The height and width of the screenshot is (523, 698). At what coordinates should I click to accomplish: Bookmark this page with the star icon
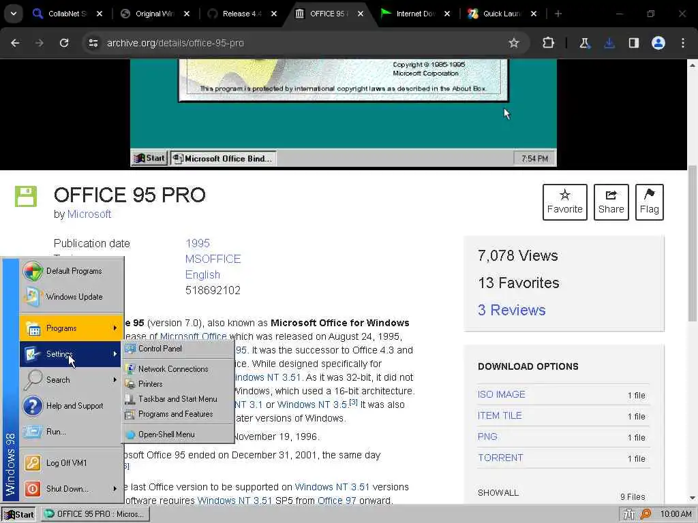click(x=514, y=43)
